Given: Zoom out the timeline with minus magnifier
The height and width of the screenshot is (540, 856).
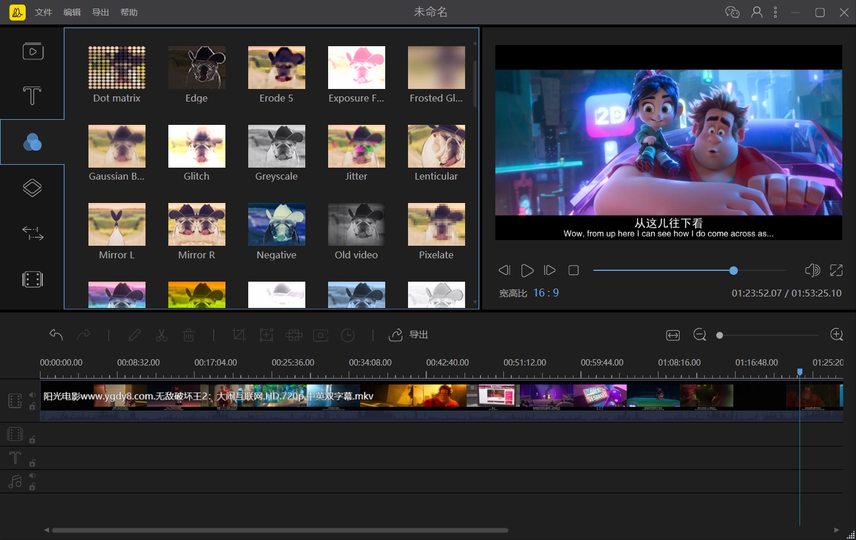Looking at the screenshot, I should point(700,335).
